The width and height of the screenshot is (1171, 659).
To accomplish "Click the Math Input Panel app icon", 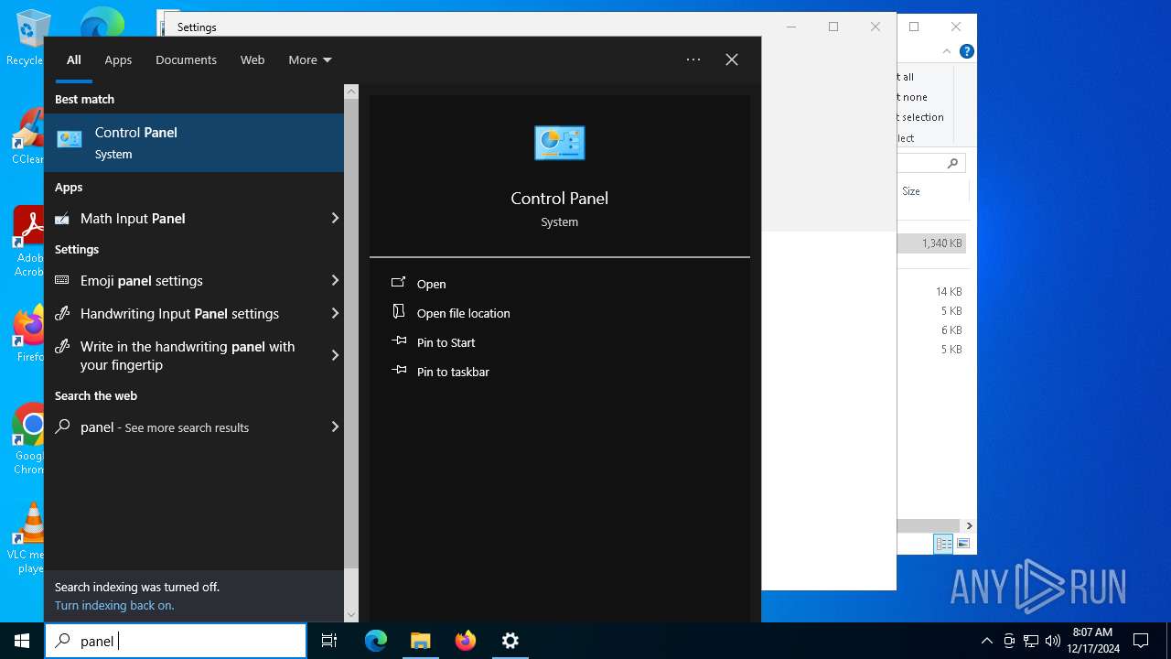I will click(62, 219).
